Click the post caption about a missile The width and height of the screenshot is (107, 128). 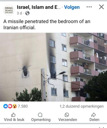coord(47,24)
